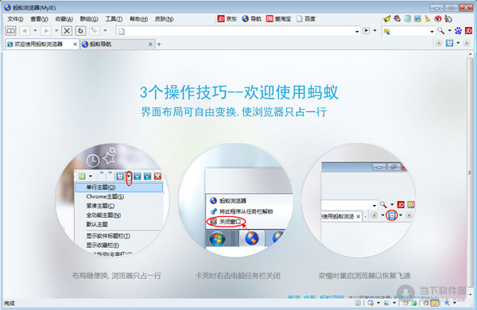The width and height of the screenshot is (477, 310).
Task: Add a new tab with the plus button
Action: 159,45
